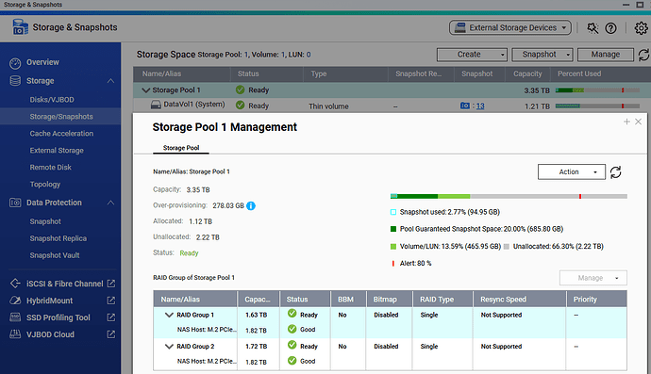Image resolution: width=651 pixels, height=374 pixels.
Task: Click the Overview gauge icon in sidebar
Action: pos(15,63)
